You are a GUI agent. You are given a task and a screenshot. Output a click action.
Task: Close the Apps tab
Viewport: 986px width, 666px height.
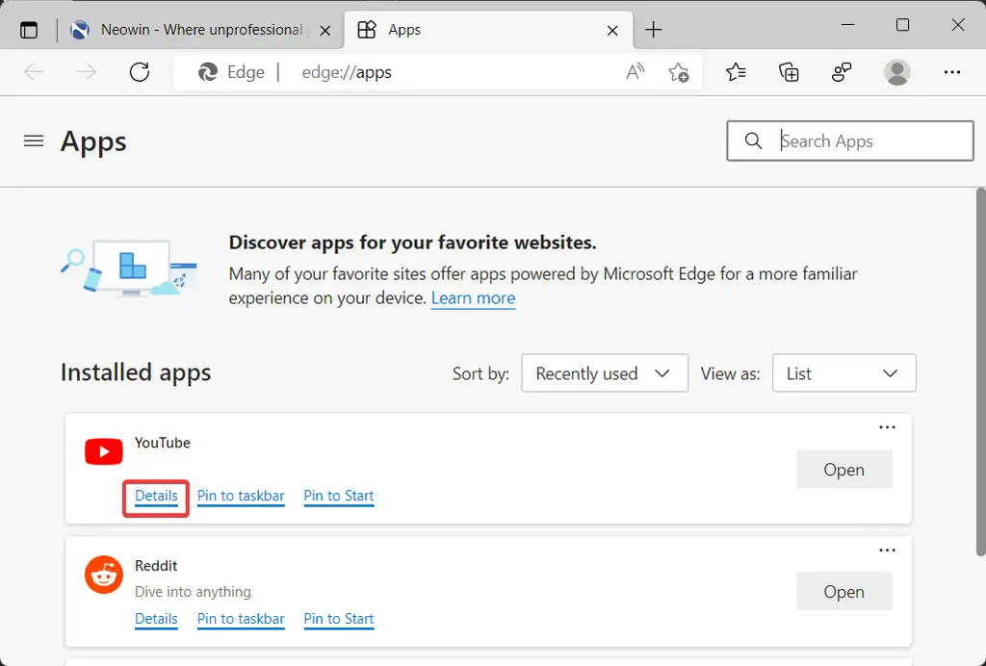613,30
